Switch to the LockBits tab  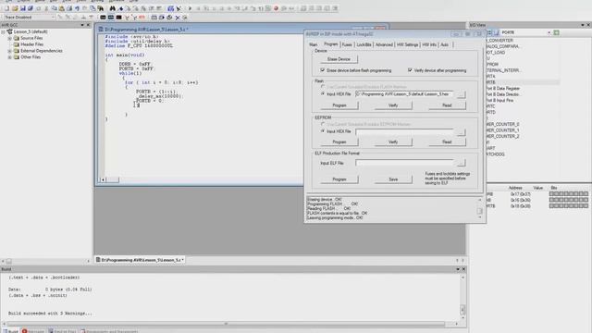tap(364, 44)
